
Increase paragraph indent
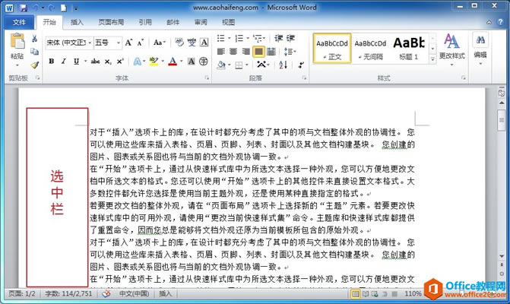click(290, 38)
